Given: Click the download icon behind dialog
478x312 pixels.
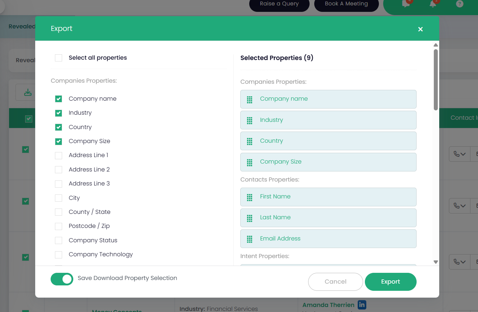Looking at the screenshot, I should 28,93.
